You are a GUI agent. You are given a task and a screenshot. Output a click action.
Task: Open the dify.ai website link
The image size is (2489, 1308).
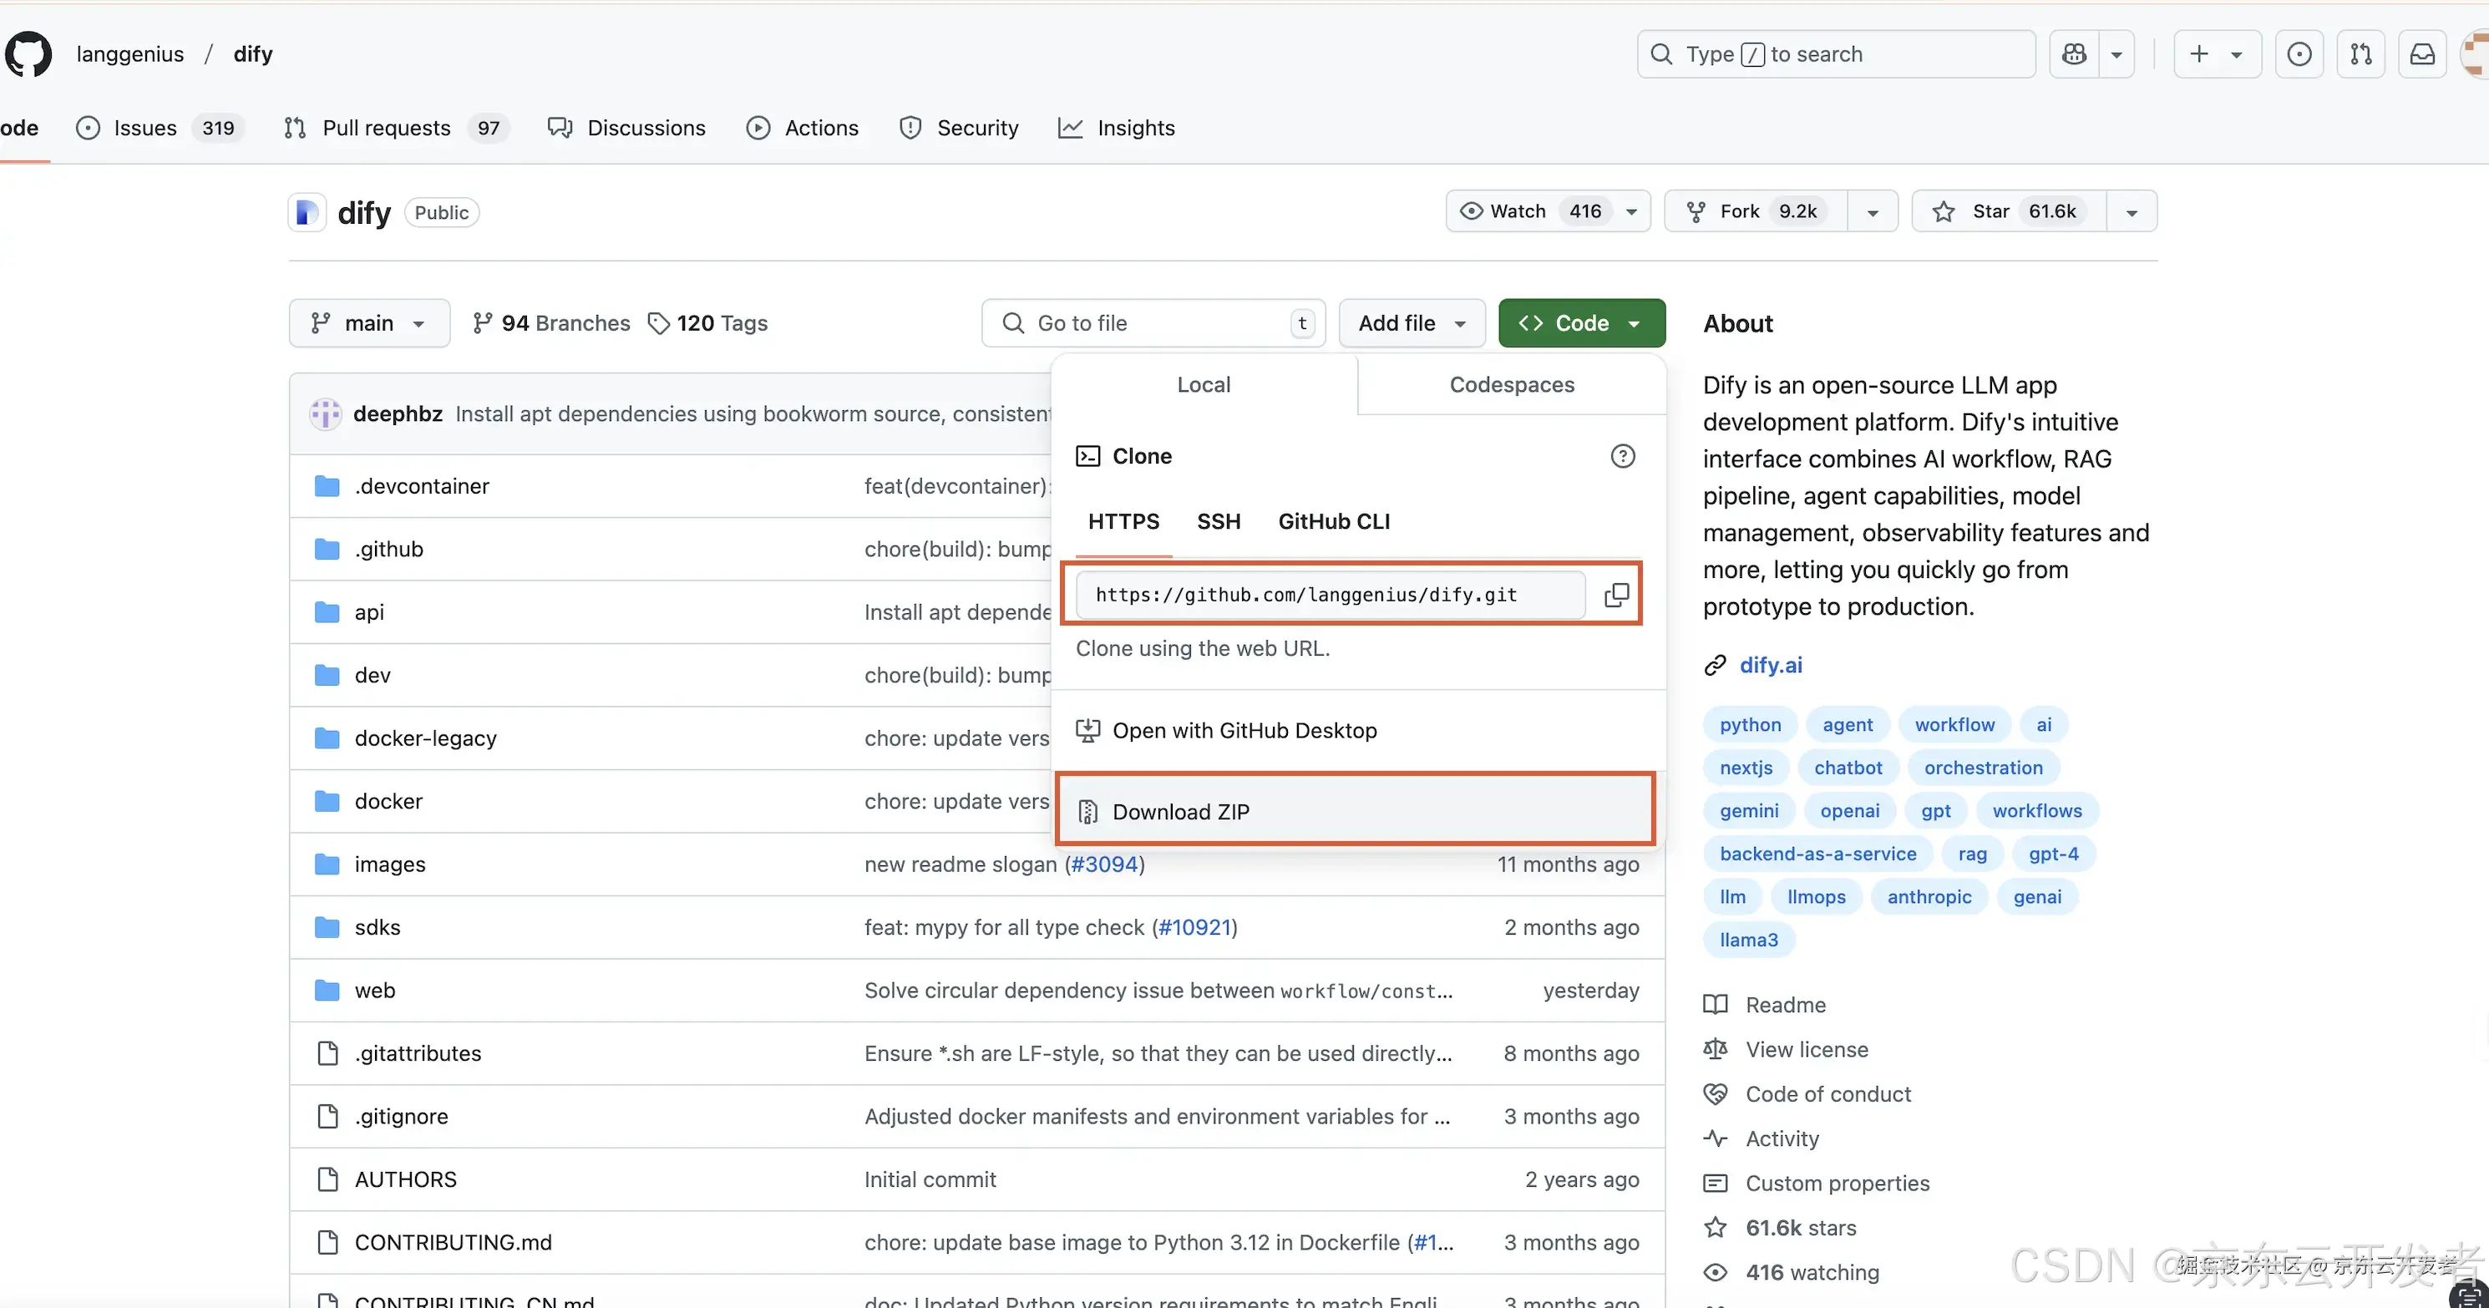pos(1770,665)
